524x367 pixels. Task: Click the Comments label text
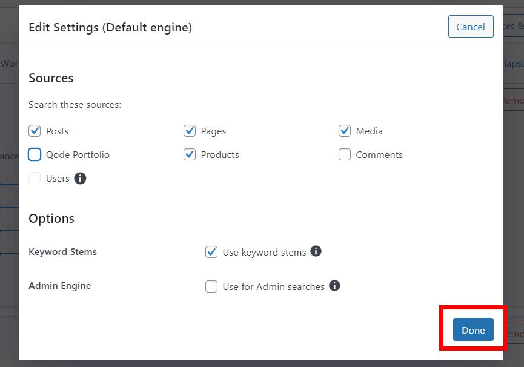[x=379, y=155]
